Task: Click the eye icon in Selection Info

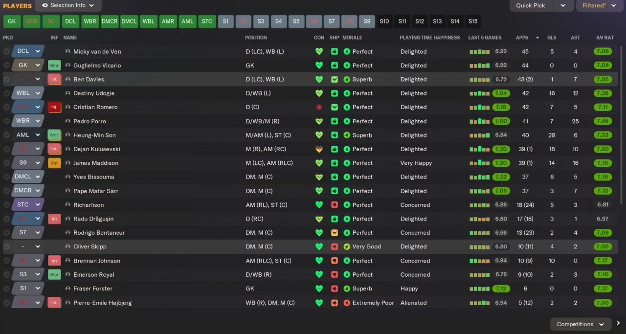Action: (45, 5)
